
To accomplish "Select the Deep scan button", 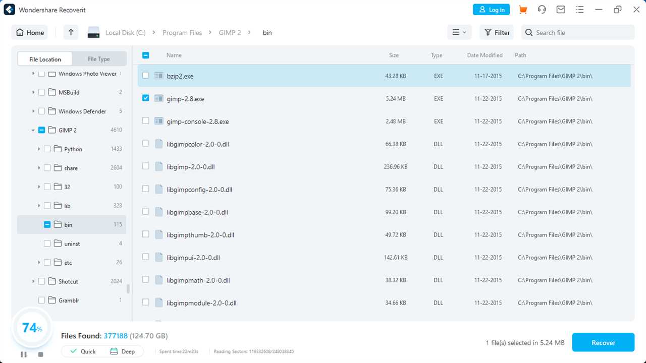I will point(122,351).
